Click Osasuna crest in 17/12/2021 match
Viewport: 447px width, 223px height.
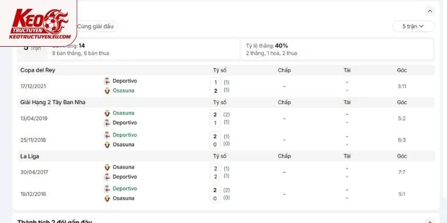point(107,91)
